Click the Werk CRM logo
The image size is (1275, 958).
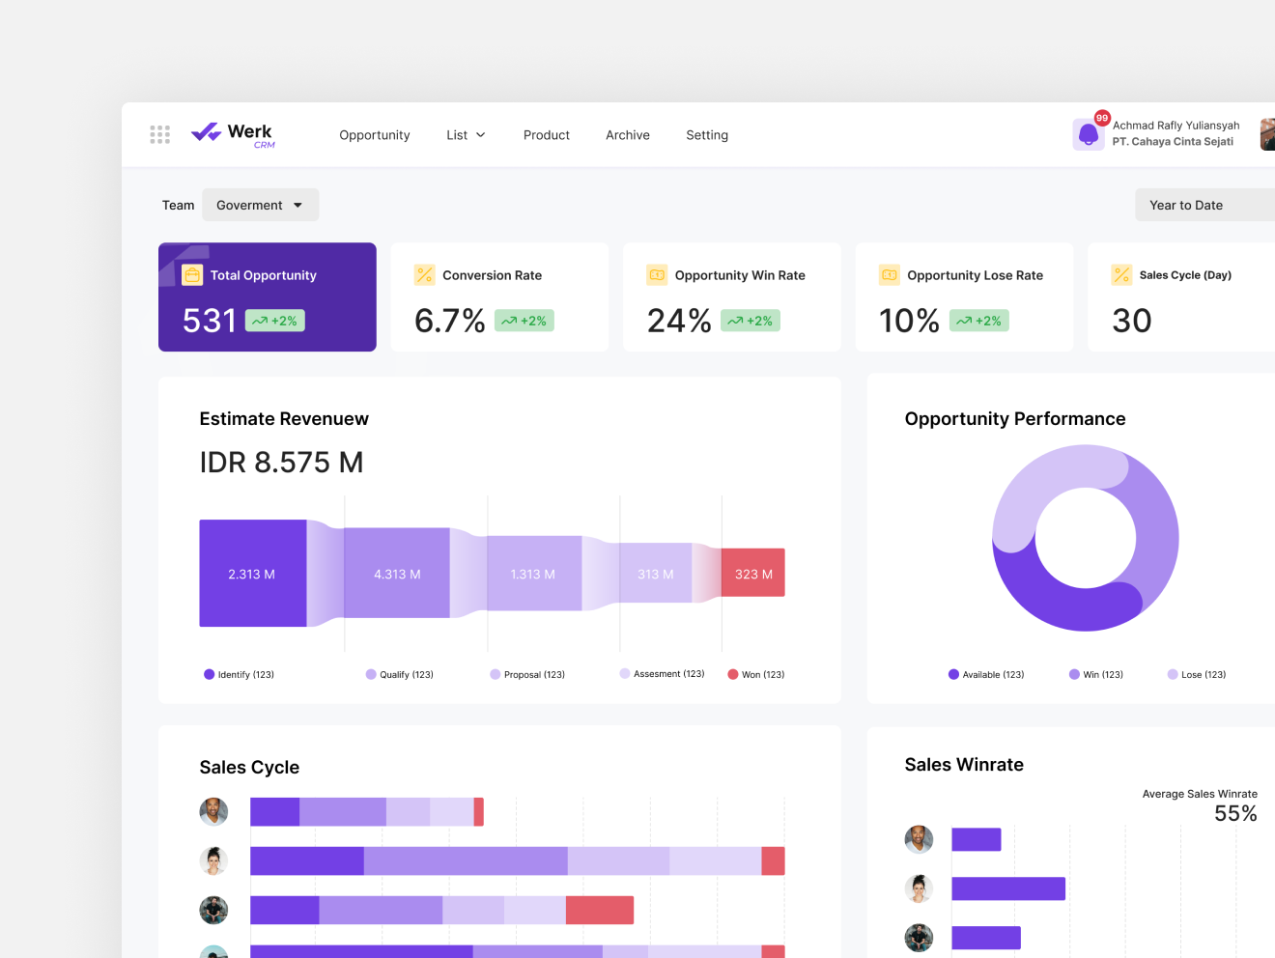[x=233, y=135]
